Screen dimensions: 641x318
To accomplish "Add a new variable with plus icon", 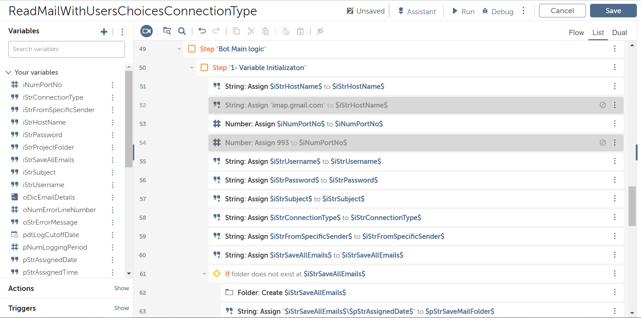I will click(104, 32).
